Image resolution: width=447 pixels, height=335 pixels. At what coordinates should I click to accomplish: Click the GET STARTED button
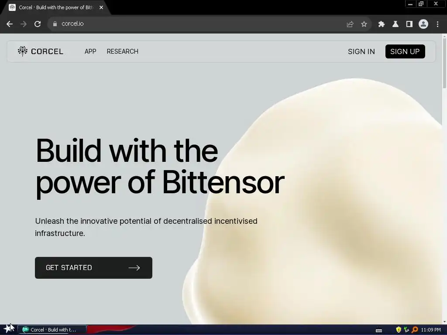93,268
